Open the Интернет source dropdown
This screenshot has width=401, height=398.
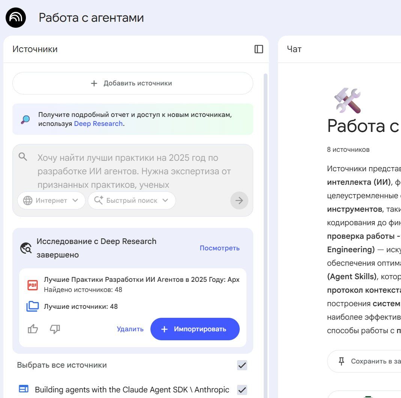[x=51, y=200]
